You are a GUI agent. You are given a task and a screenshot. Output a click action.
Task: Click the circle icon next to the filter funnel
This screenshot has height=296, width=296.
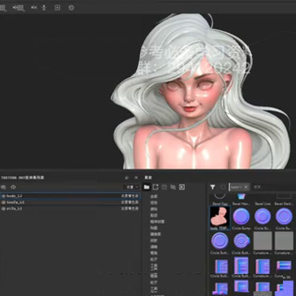click(223, 187)
